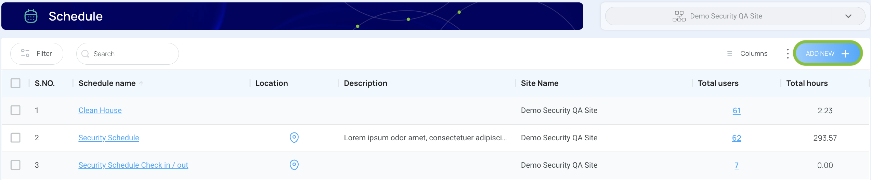Check the box for Security Schedule row
This screenshot has height=180, width=871.
pos(15,138)
